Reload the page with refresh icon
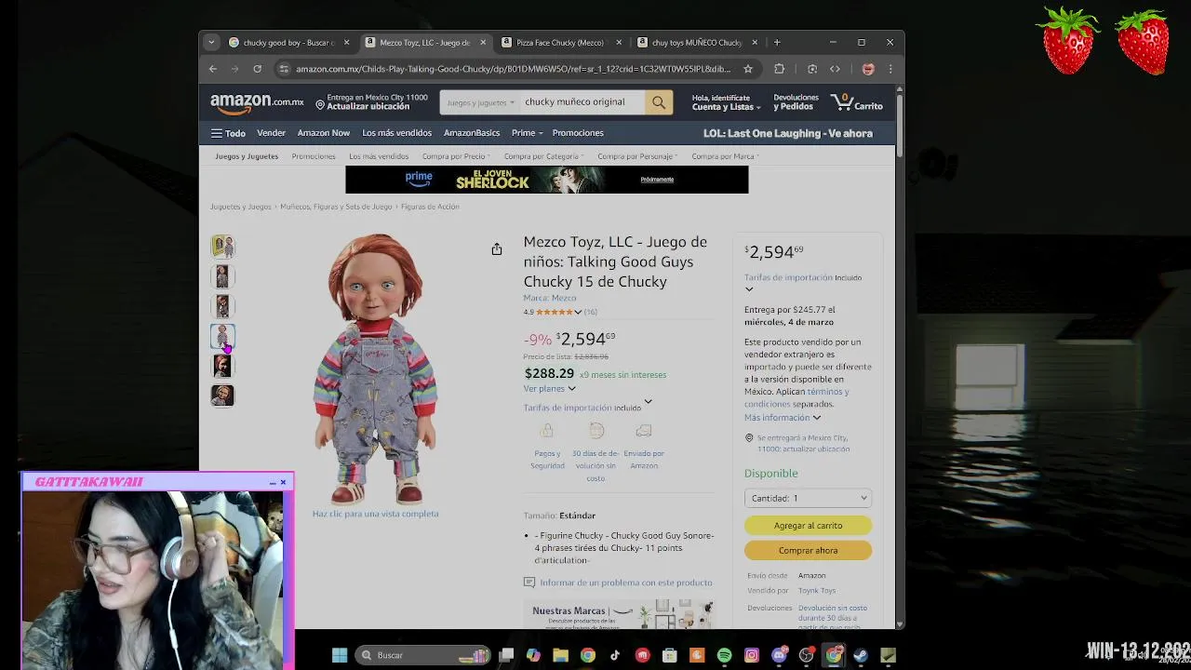Image resolution: width=1191 pixels, height=670 pixels. click(258, 69)
